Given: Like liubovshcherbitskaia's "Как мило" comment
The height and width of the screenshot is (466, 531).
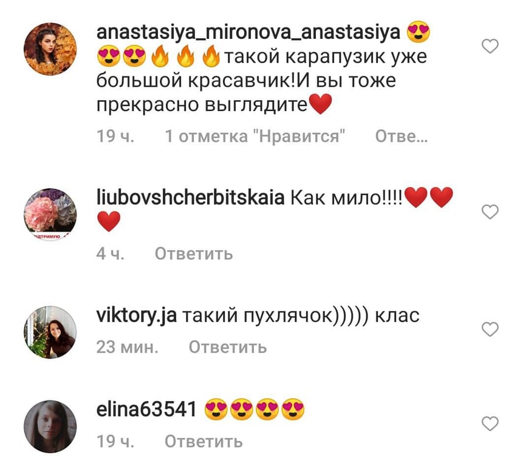Looking at the screenshot, I should pyautogui.click(x=490, y=212).
